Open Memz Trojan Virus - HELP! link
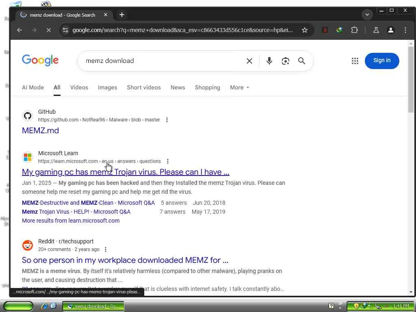416x312 pixels. coord(76,212)
